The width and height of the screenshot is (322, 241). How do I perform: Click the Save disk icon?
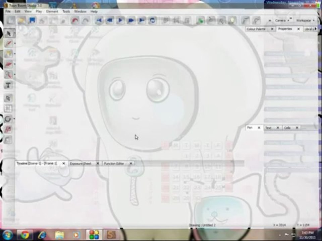32,20
